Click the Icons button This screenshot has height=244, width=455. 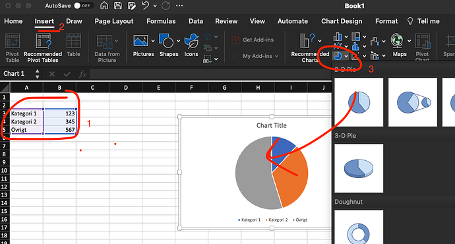coord(191,46)
